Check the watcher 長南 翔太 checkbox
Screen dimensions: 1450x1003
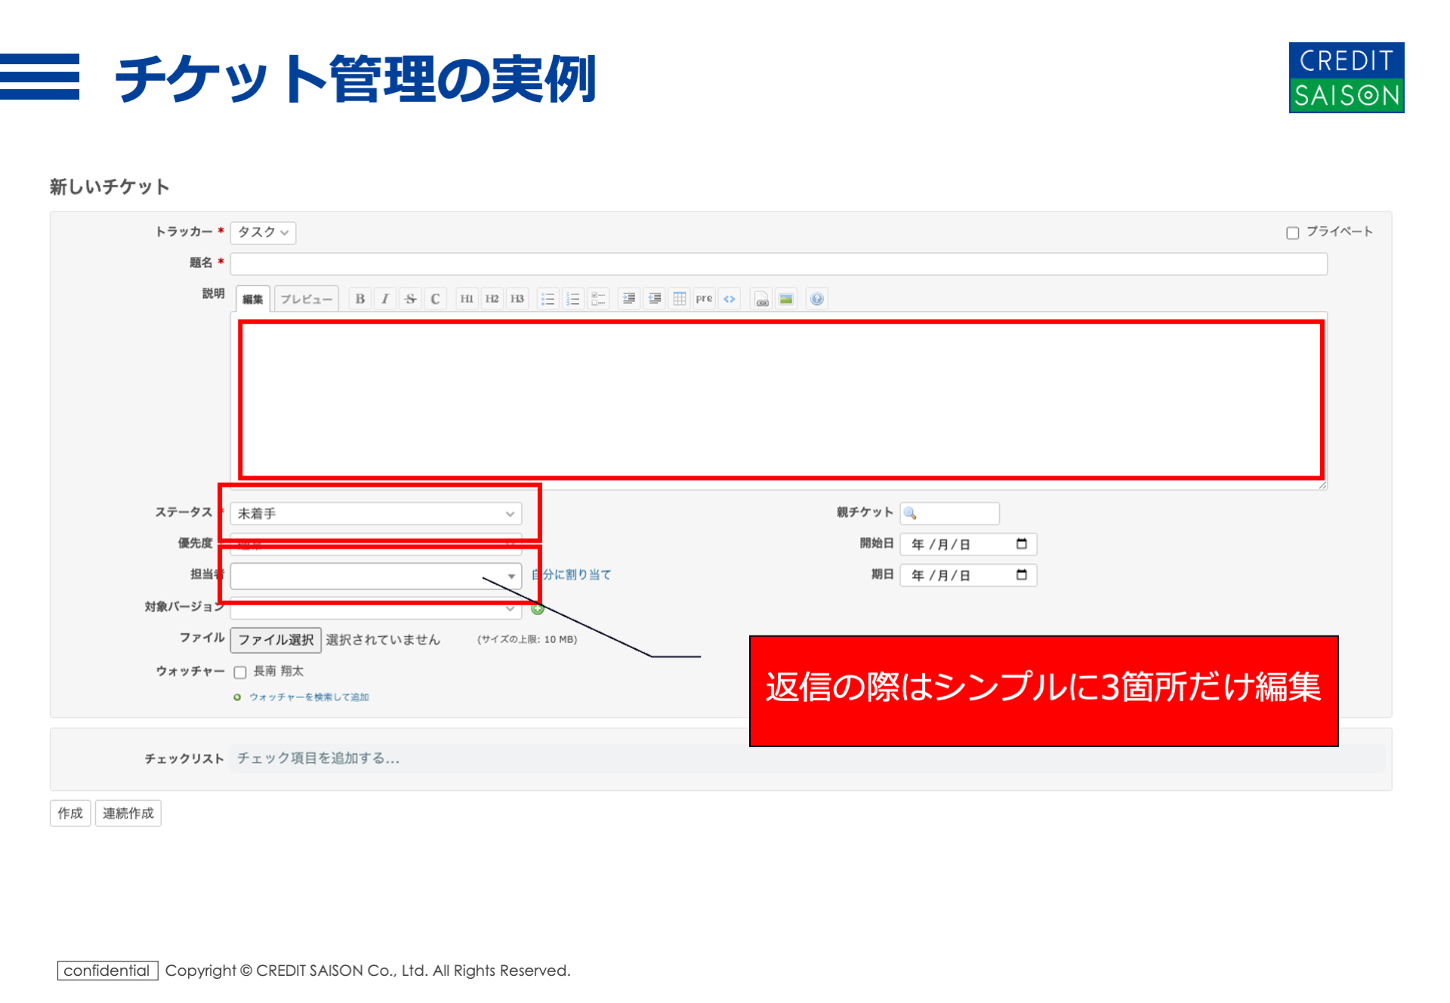click(240, 672)
